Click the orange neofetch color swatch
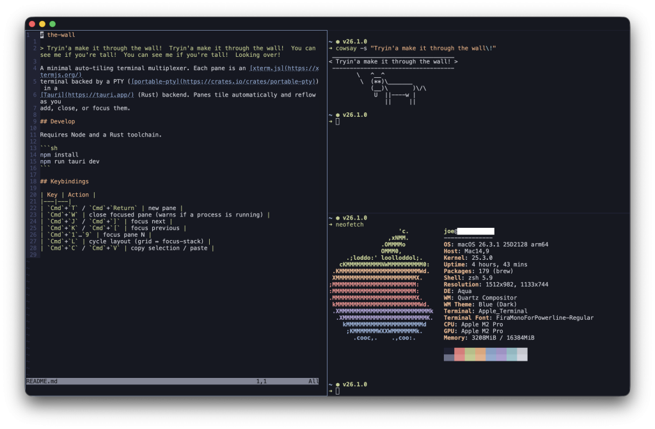 (x=480, y=355)
